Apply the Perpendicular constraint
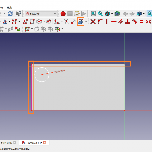The image size is (152, 152). pyautogui.click(x=128, y=22)
